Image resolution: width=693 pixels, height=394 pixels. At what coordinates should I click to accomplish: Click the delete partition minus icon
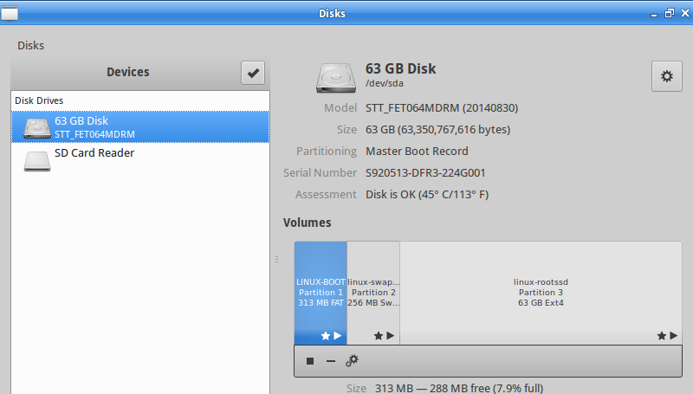(331, 361)
